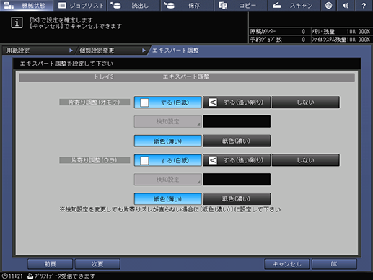Go to the previous page with 前頁

[x=50, y=264]
